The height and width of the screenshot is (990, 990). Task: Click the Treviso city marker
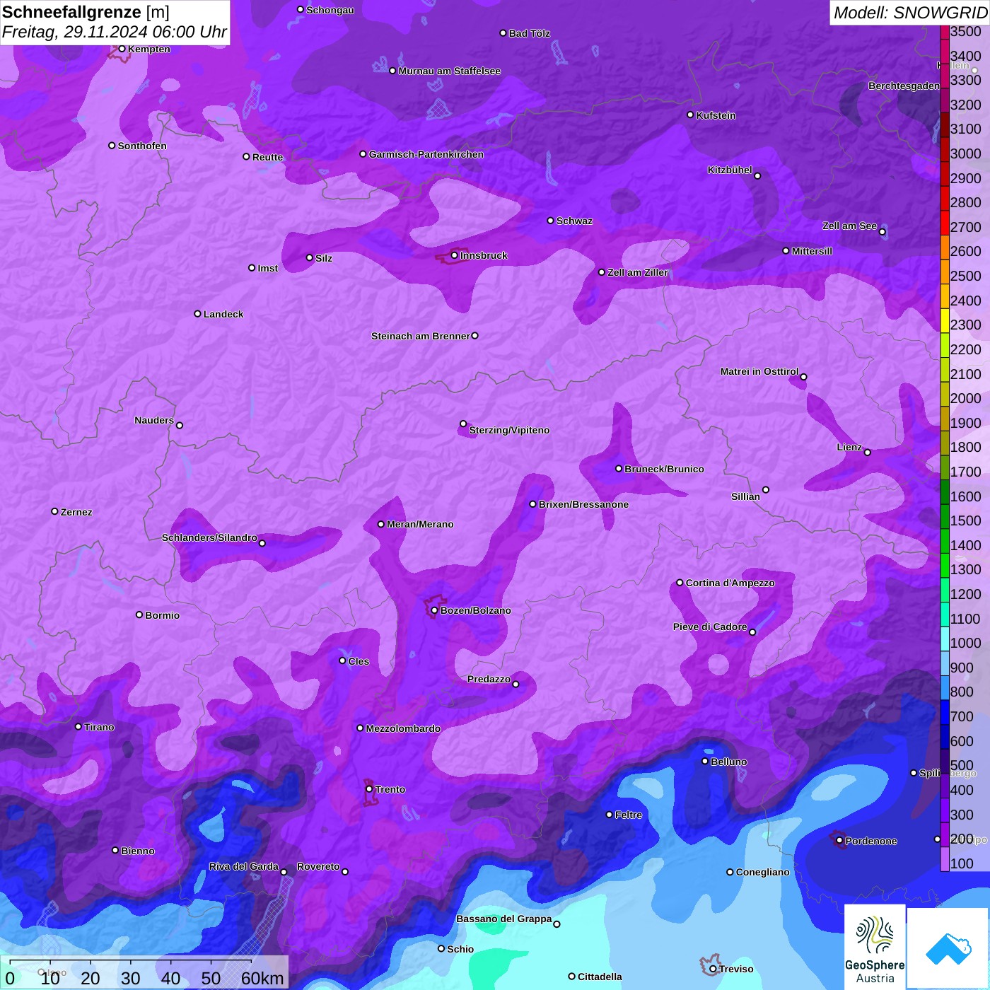click(713, 969)
